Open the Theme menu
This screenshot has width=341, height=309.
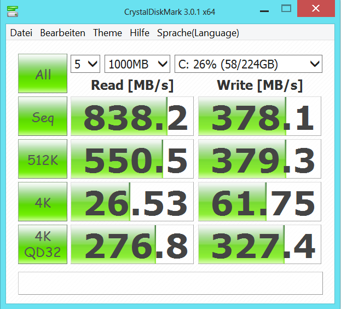(107, 33)
